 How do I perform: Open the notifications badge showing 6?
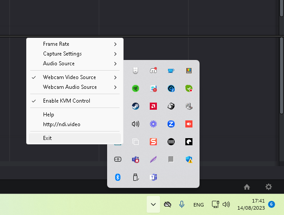(272, 204)
